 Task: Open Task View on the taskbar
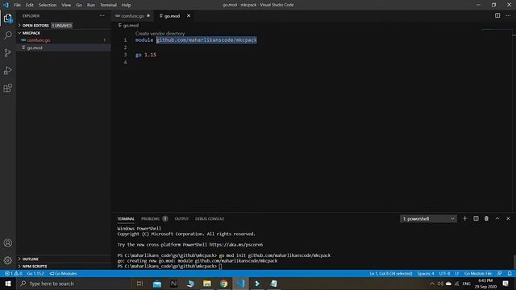click(x=139, y=284)
